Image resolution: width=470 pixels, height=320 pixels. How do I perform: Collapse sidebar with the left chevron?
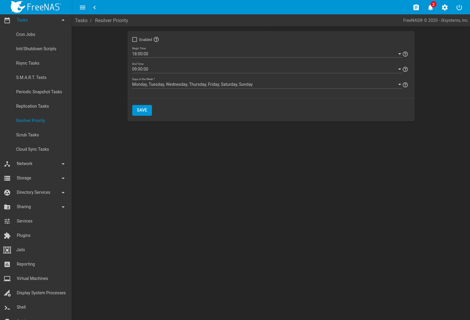(95, 7)
